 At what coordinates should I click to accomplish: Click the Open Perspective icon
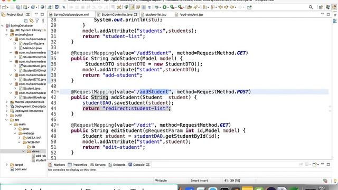click(x=321, y=7)
